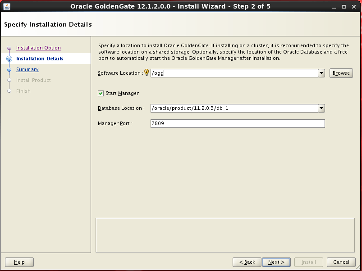Screen dimensions: 362x271
Task: Toggle the Start Manager checkbox
Action: 101,93
